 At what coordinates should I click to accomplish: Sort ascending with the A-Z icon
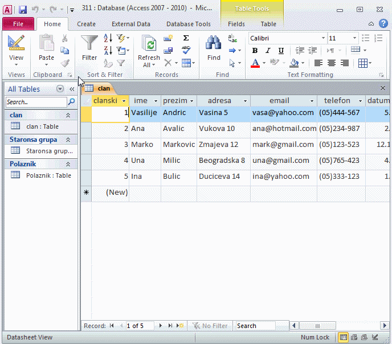click(108, 38)
